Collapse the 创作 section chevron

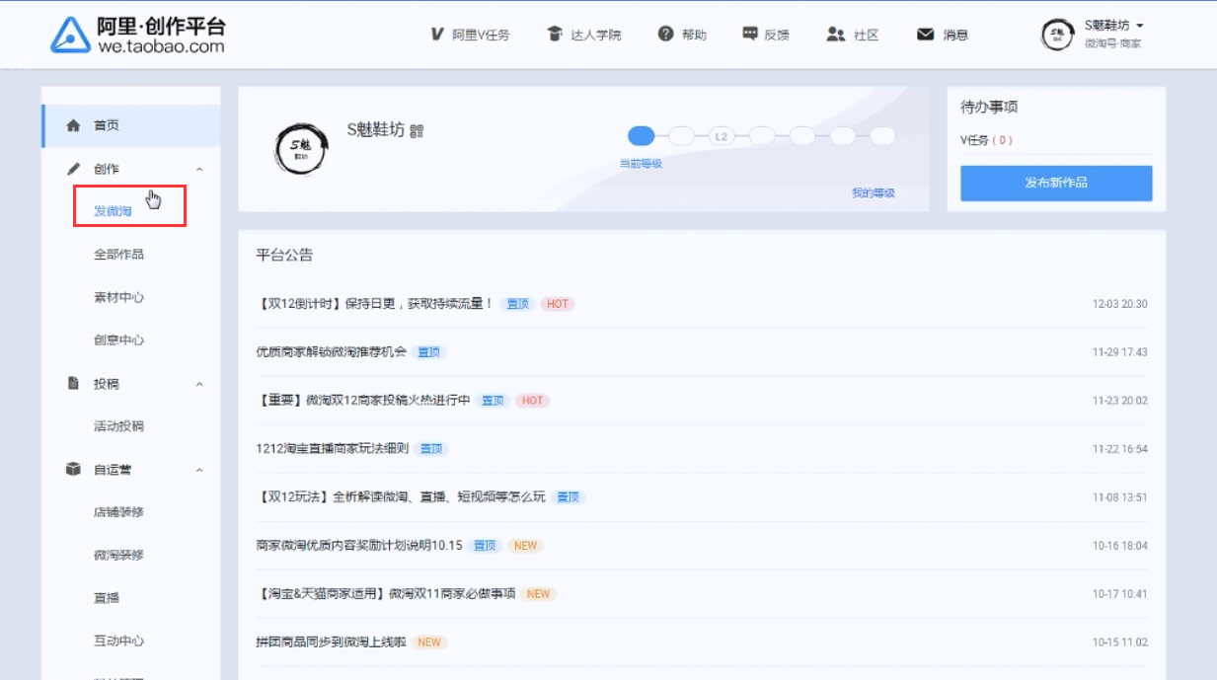tap(199, 170)
